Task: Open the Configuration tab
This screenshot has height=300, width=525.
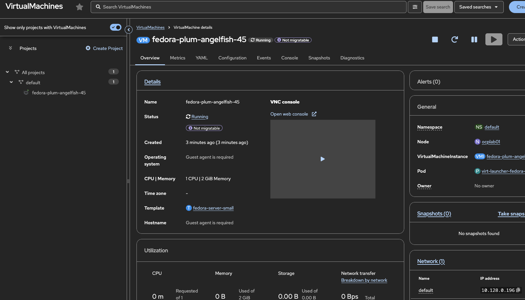Action: [232, 58]
